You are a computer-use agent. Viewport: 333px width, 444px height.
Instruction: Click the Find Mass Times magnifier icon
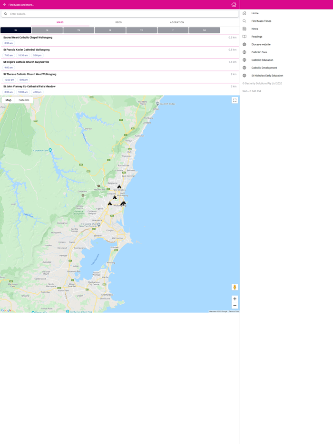click(245, 21)
